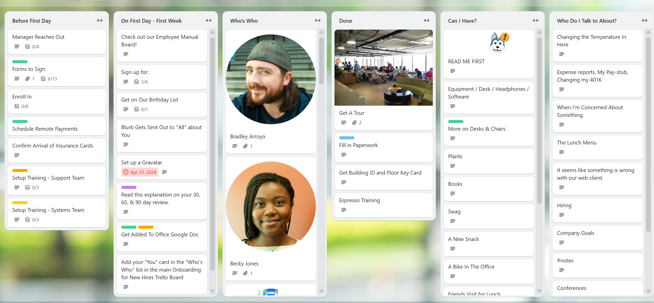
Task: Open the Company Goals card
Action: 598,238
